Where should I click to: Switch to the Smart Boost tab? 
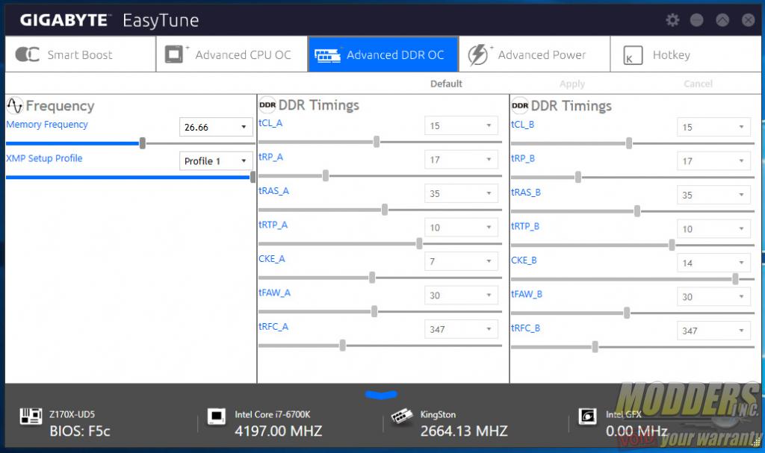(80, 55)
